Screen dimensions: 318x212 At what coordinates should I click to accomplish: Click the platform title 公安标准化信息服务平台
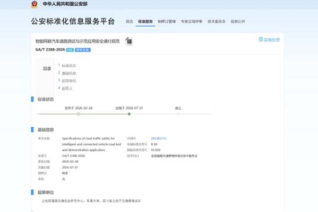[73, 21]
